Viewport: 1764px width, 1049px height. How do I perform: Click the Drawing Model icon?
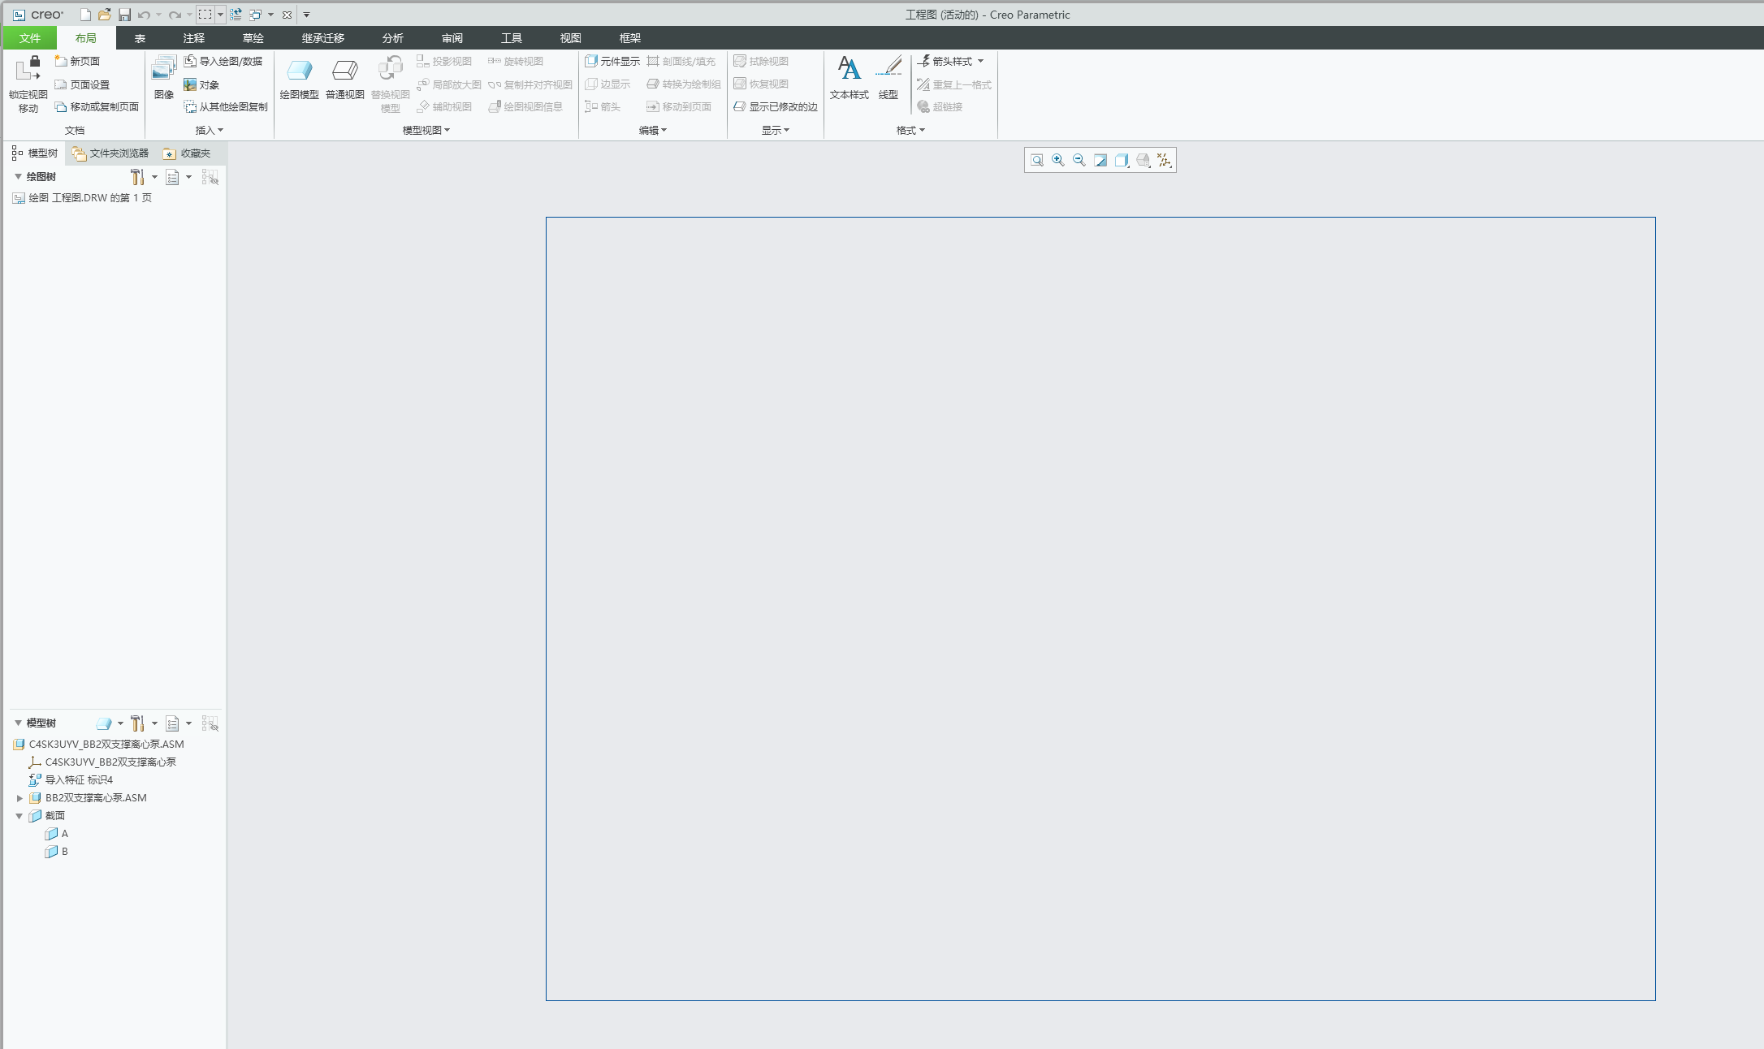299,77
